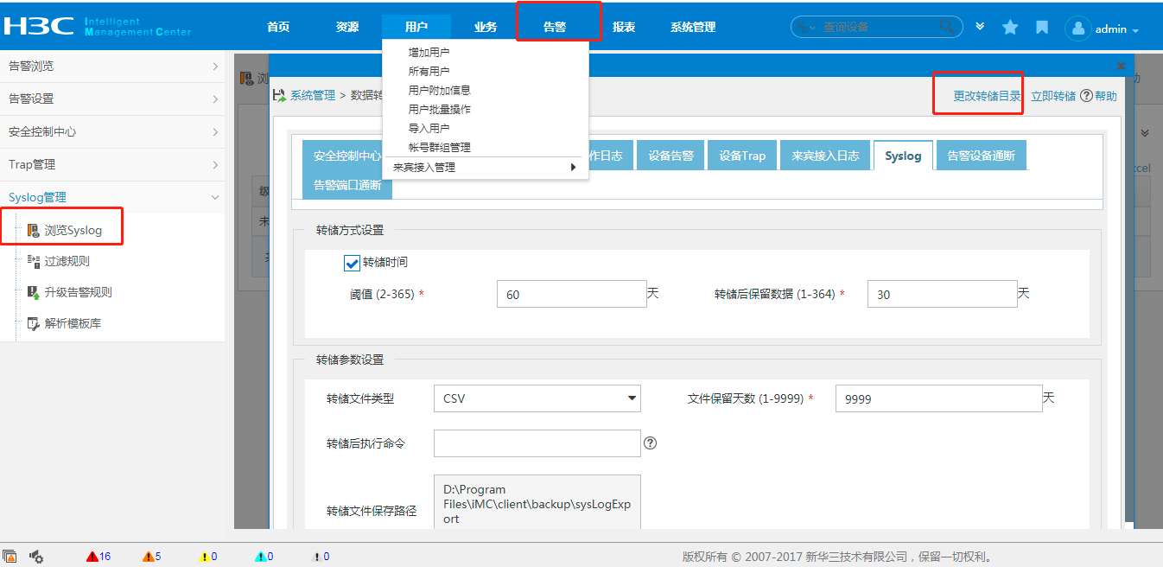The width and height of the screenshot is (1163, 567).
Task: Open the 首页 menu
Action: tap(278, 27)
